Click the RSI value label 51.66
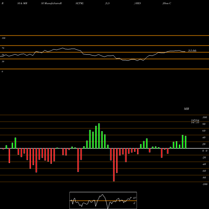This screenshot has width=209, height=209. click(192, 51)
